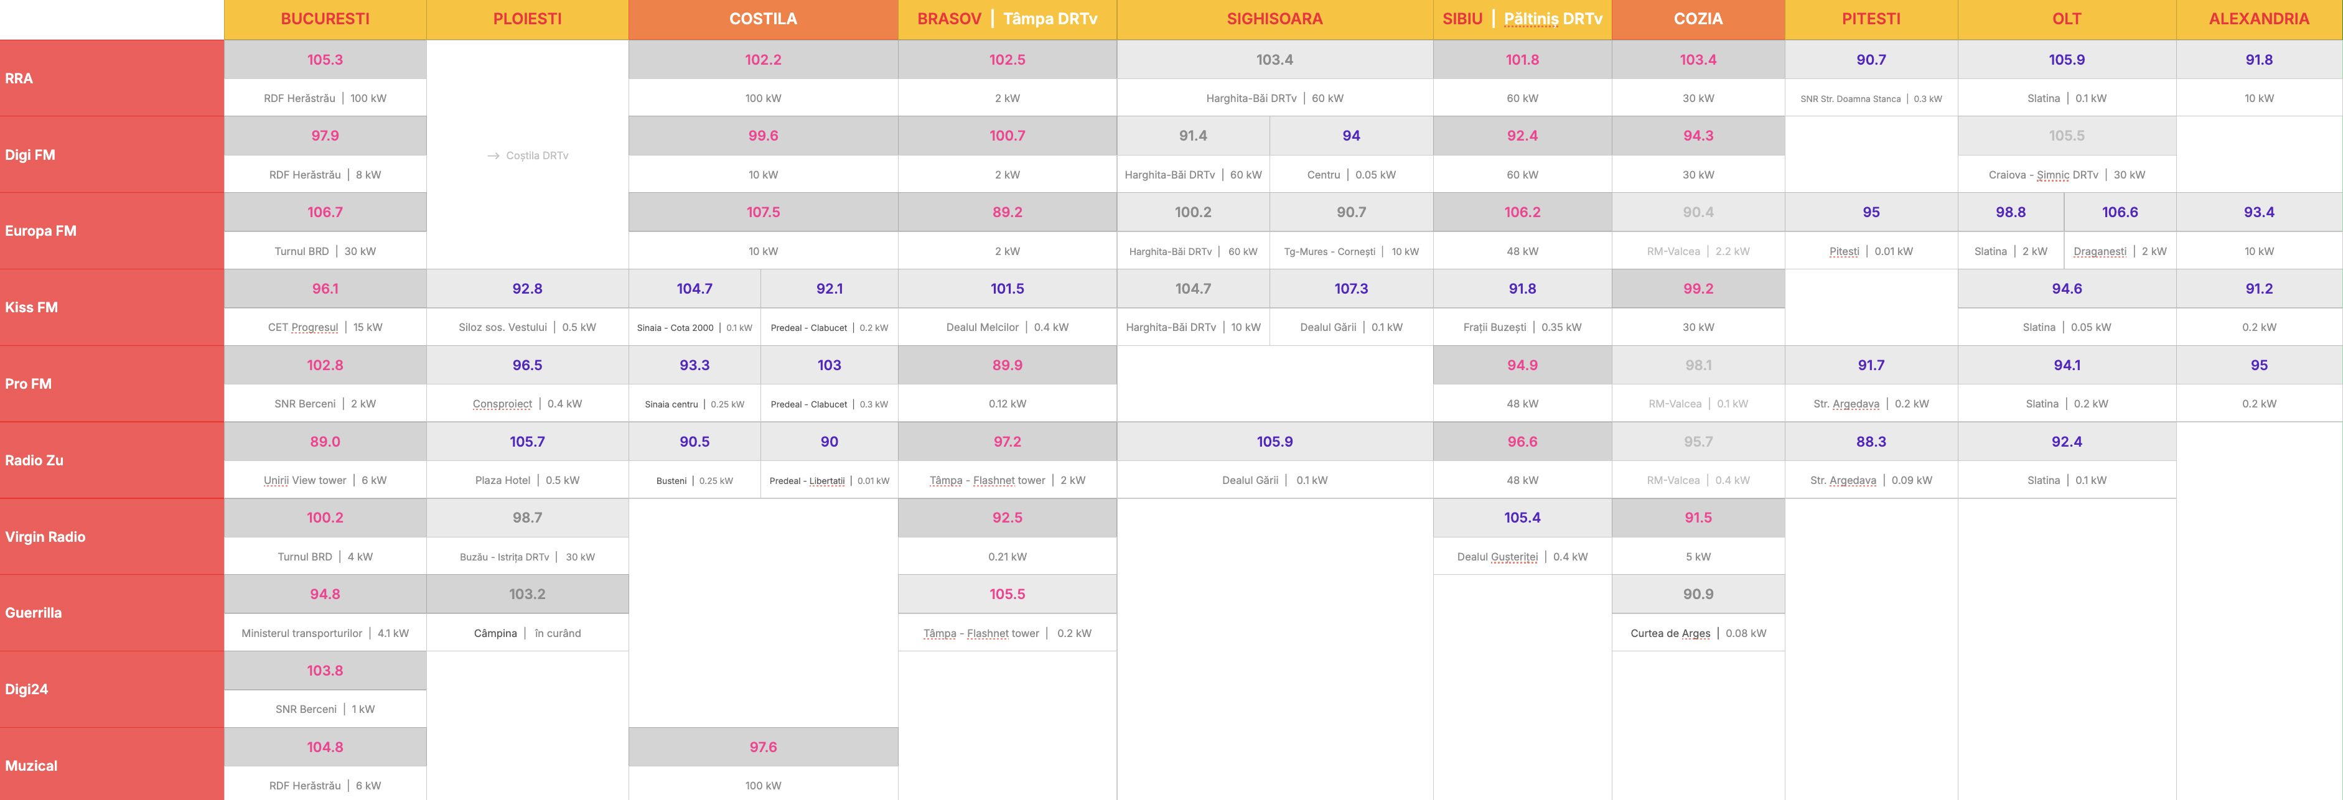Screen dimensions: 2343x800
Task: Click the Europa FM row label
Action: [41, 231]
